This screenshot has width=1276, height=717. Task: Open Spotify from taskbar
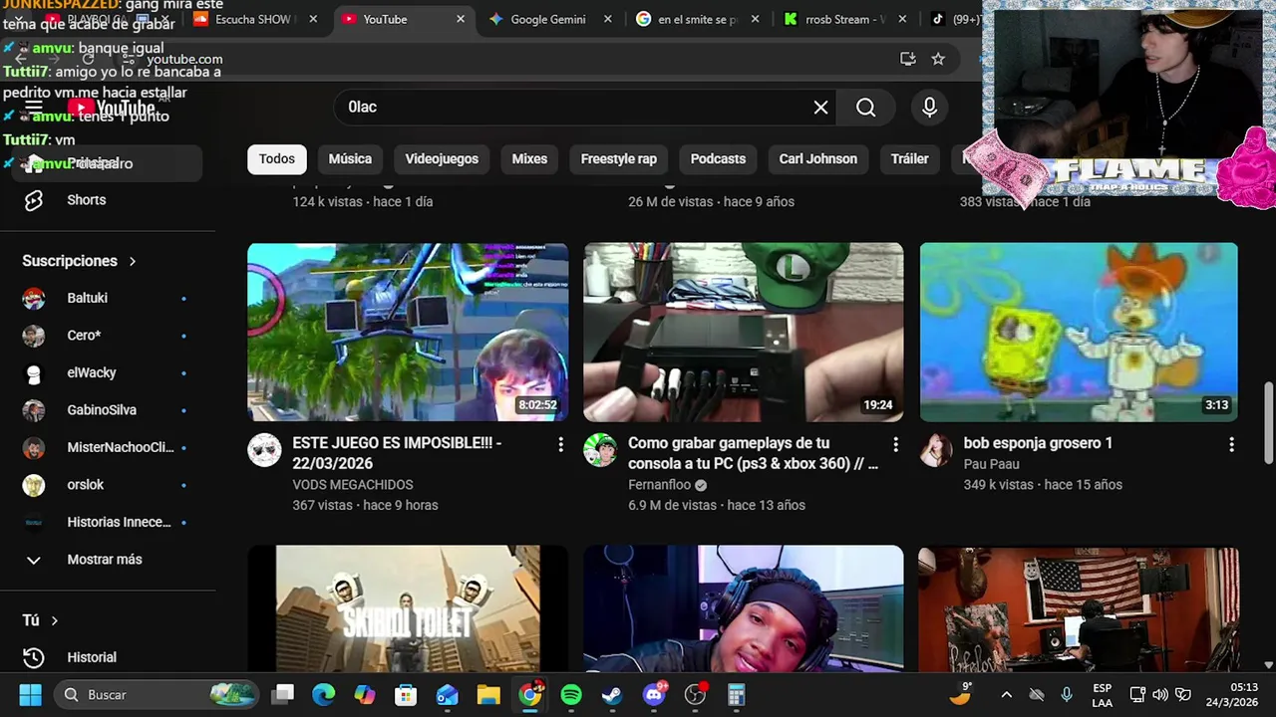(571, 694)
